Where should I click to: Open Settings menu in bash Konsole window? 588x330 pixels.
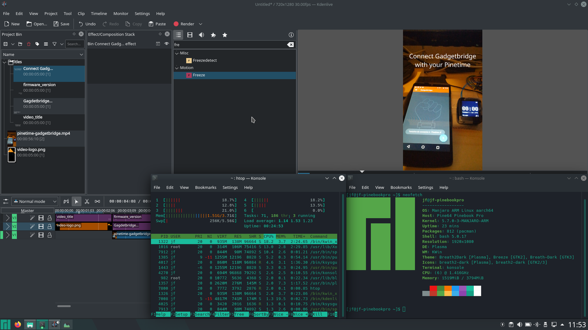425,187
